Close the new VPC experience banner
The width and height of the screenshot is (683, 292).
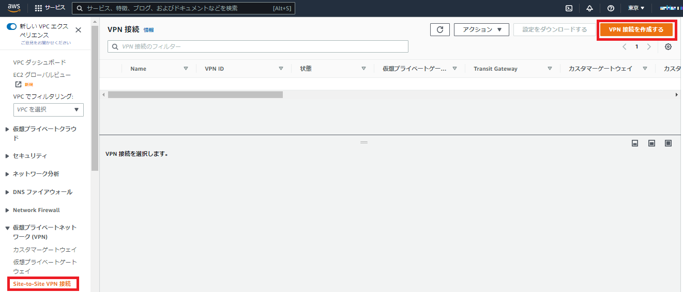[x=79, y=30]
